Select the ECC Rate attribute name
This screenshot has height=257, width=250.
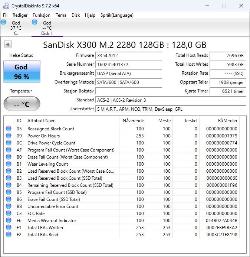[36, 214]
